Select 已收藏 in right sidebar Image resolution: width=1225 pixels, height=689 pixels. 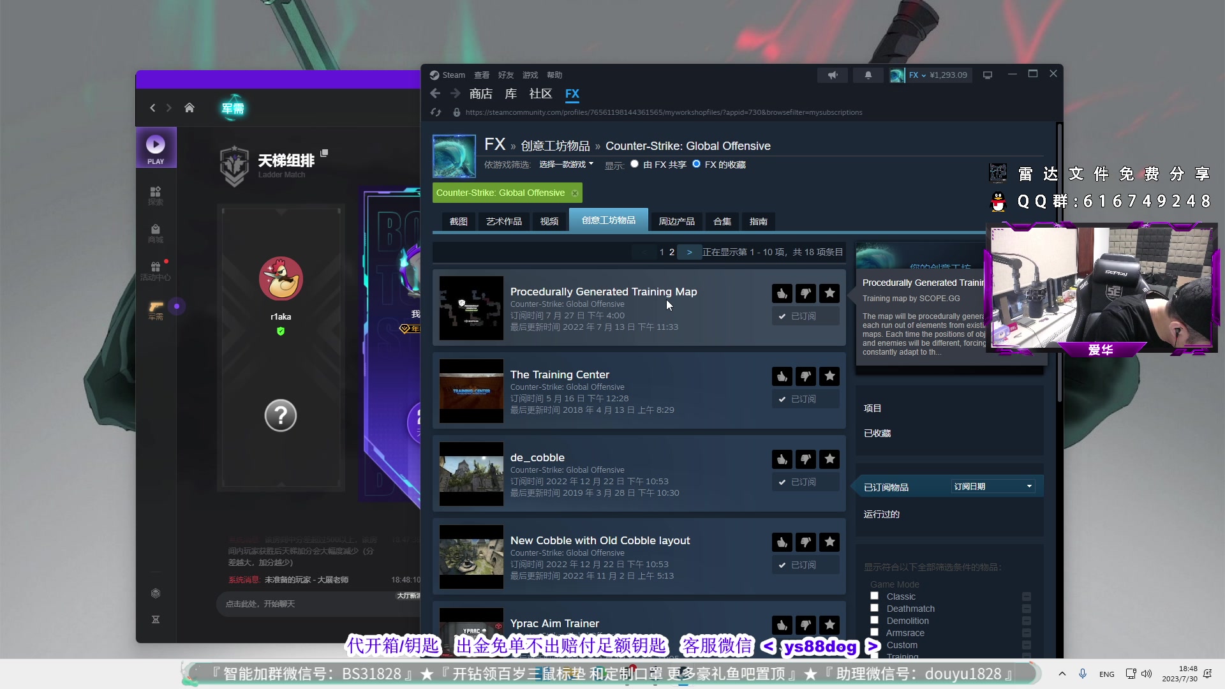tap(877, 433)
